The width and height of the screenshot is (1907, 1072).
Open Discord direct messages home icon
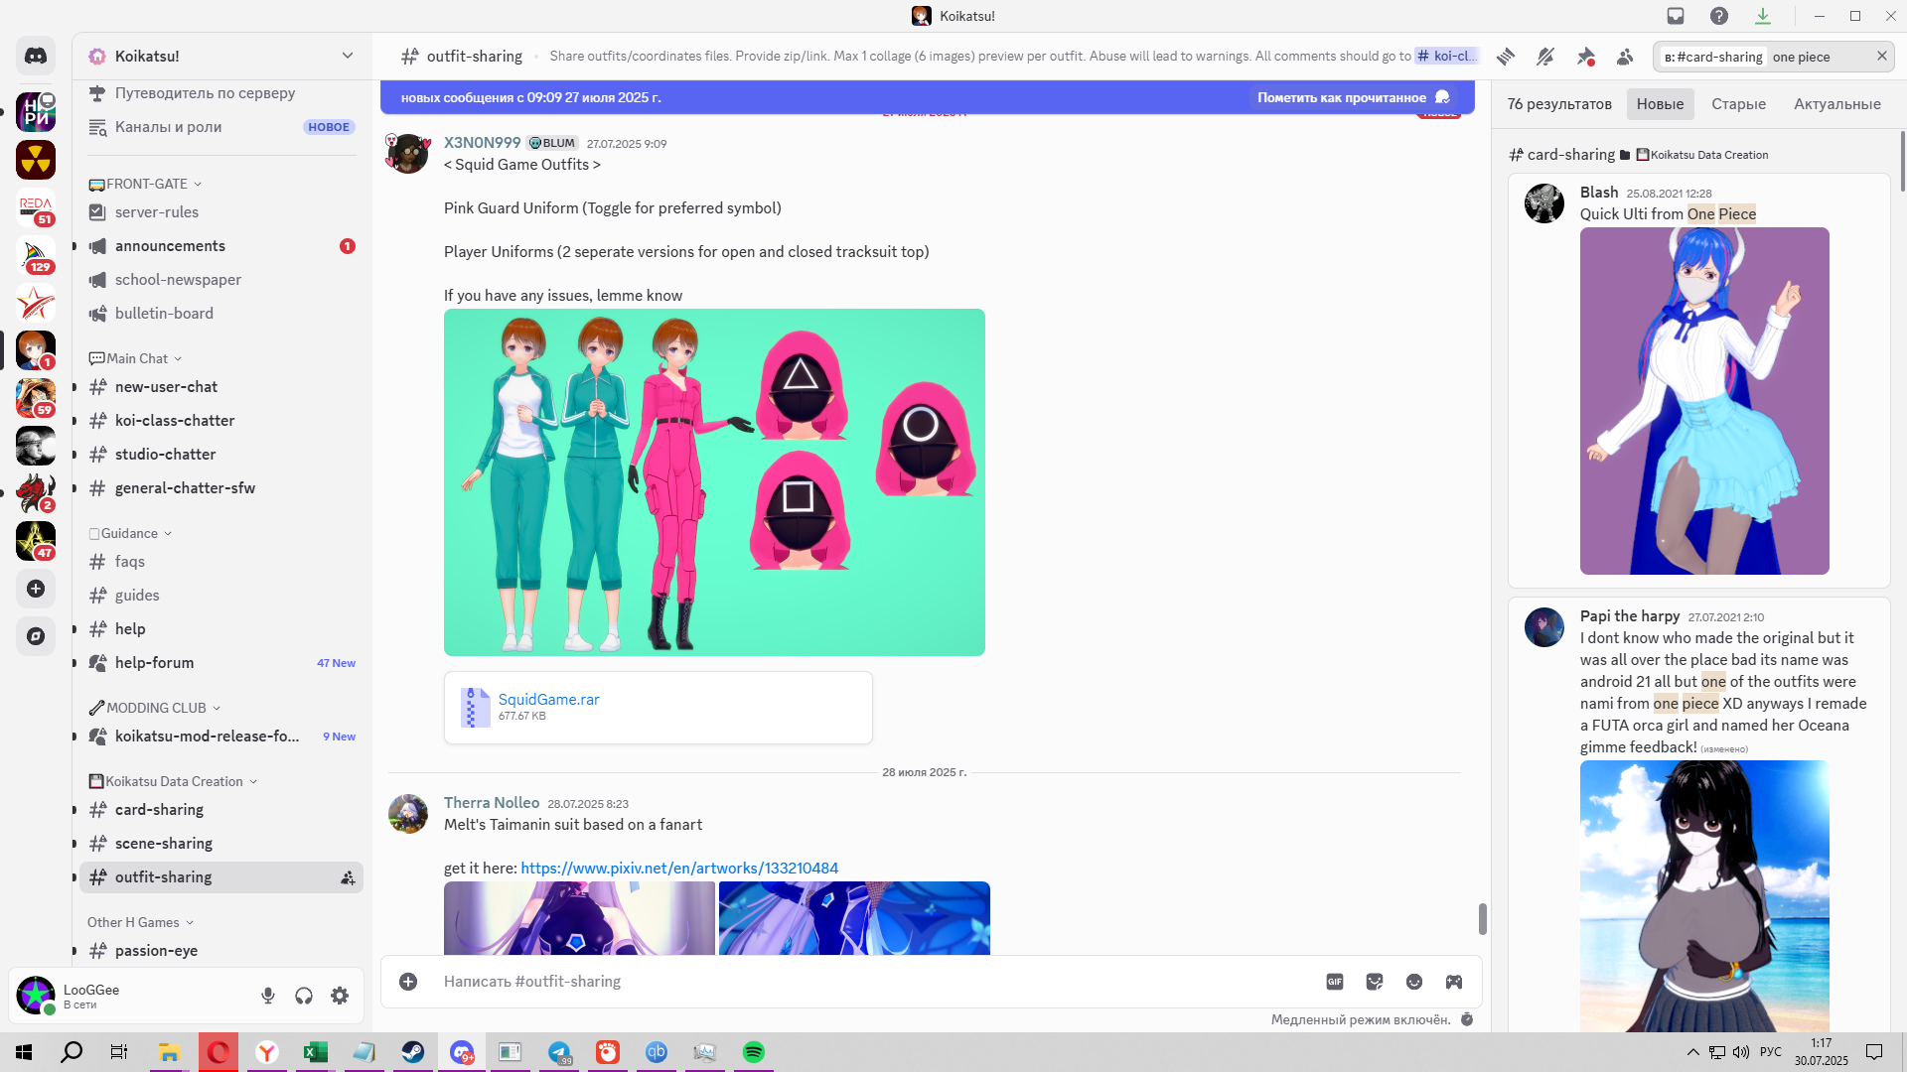click(36, 57)
